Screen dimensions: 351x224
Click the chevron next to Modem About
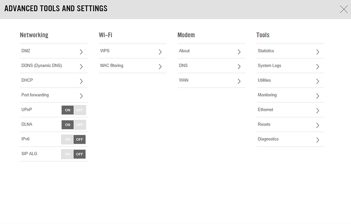pos(239,51)
